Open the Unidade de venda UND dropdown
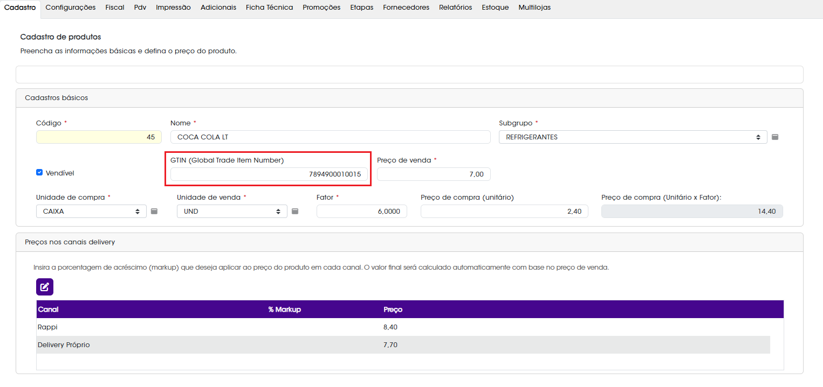 click(x=232, y=212)
